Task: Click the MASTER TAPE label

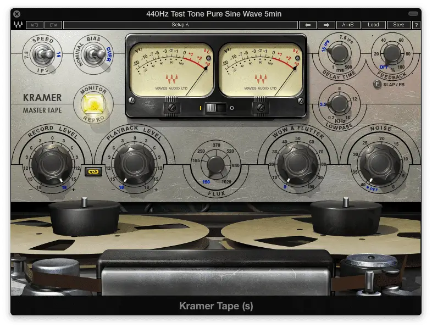Action: (42, 110)
